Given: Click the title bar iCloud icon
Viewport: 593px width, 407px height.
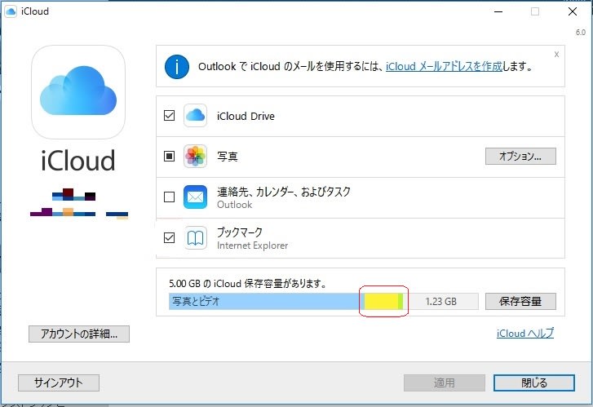Looking at the screenshot, I should pos(11,11).
